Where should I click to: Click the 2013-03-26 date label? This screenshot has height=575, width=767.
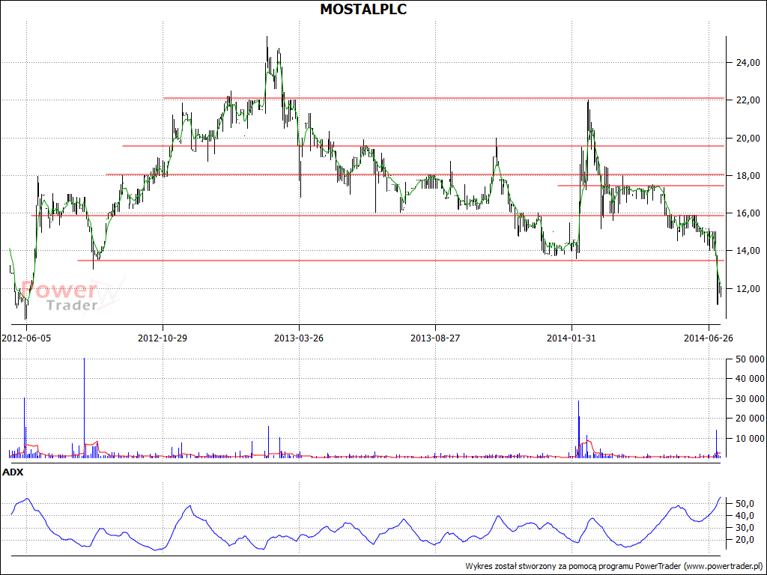(299, 338)
